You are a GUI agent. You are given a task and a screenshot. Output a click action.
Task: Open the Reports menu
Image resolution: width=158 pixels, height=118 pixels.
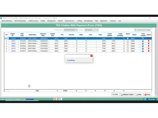[60, 21]
